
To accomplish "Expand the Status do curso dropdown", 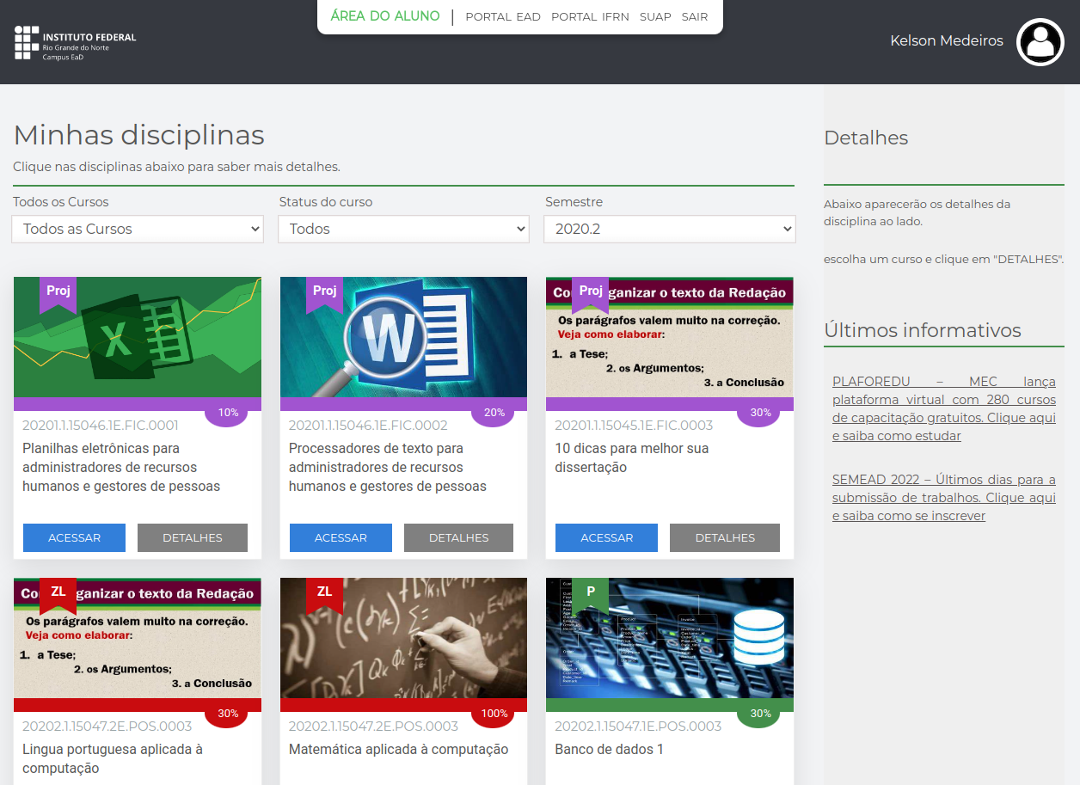I will [x=403, y=229].
